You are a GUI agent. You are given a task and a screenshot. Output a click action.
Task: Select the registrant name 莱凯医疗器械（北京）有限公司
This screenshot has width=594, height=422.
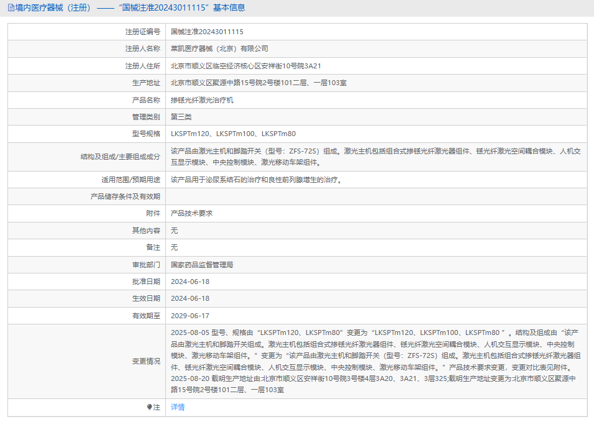(219, 48)
